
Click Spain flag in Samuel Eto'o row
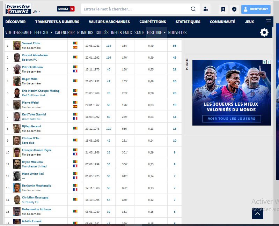75,47
